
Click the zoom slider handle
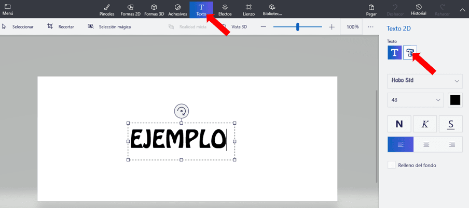(x=298, y=27)
